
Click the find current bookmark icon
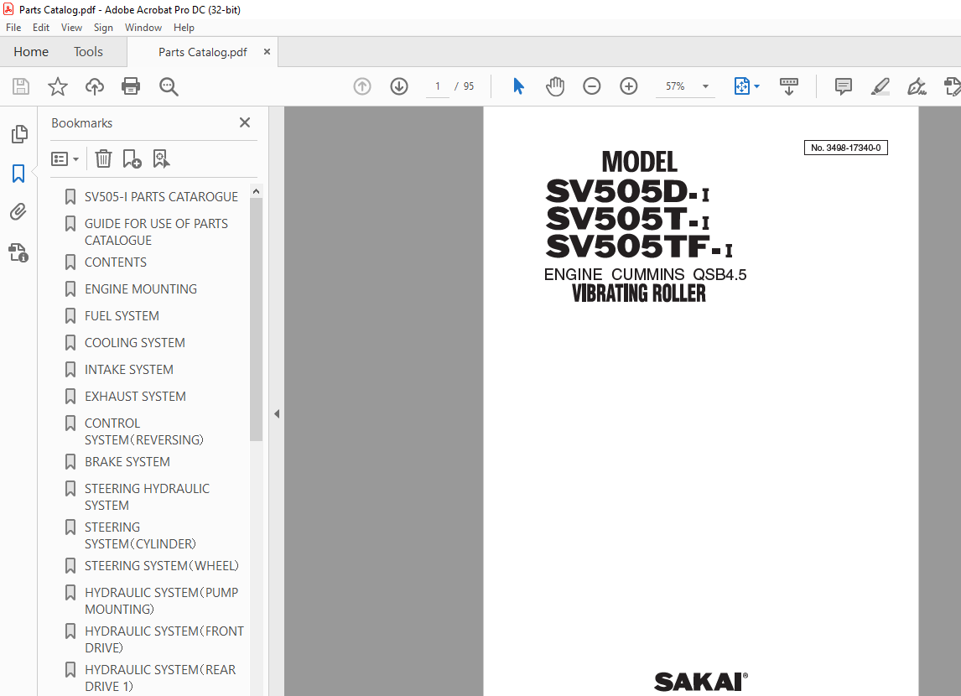tap(161, 158)
